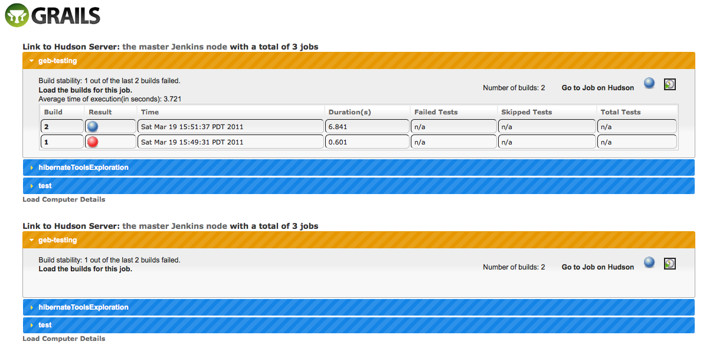Click 'Load the builds for this job' above builds table
This screenshot has width=713, height=348.
point(86,90)
